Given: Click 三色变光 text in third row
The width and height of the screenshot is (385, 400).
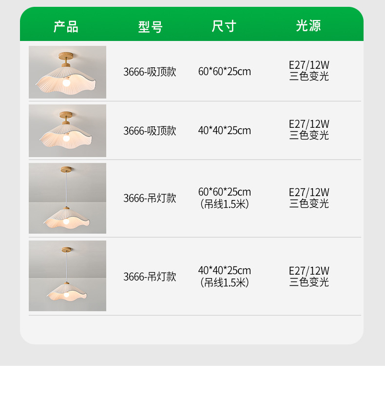Looking at the screenshot, I should (x=309, y=203).
